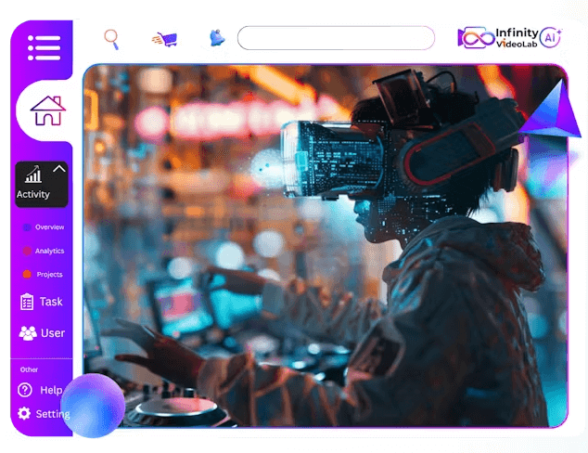
Task: Click the Help question mark icon
Action: (25, 390)
